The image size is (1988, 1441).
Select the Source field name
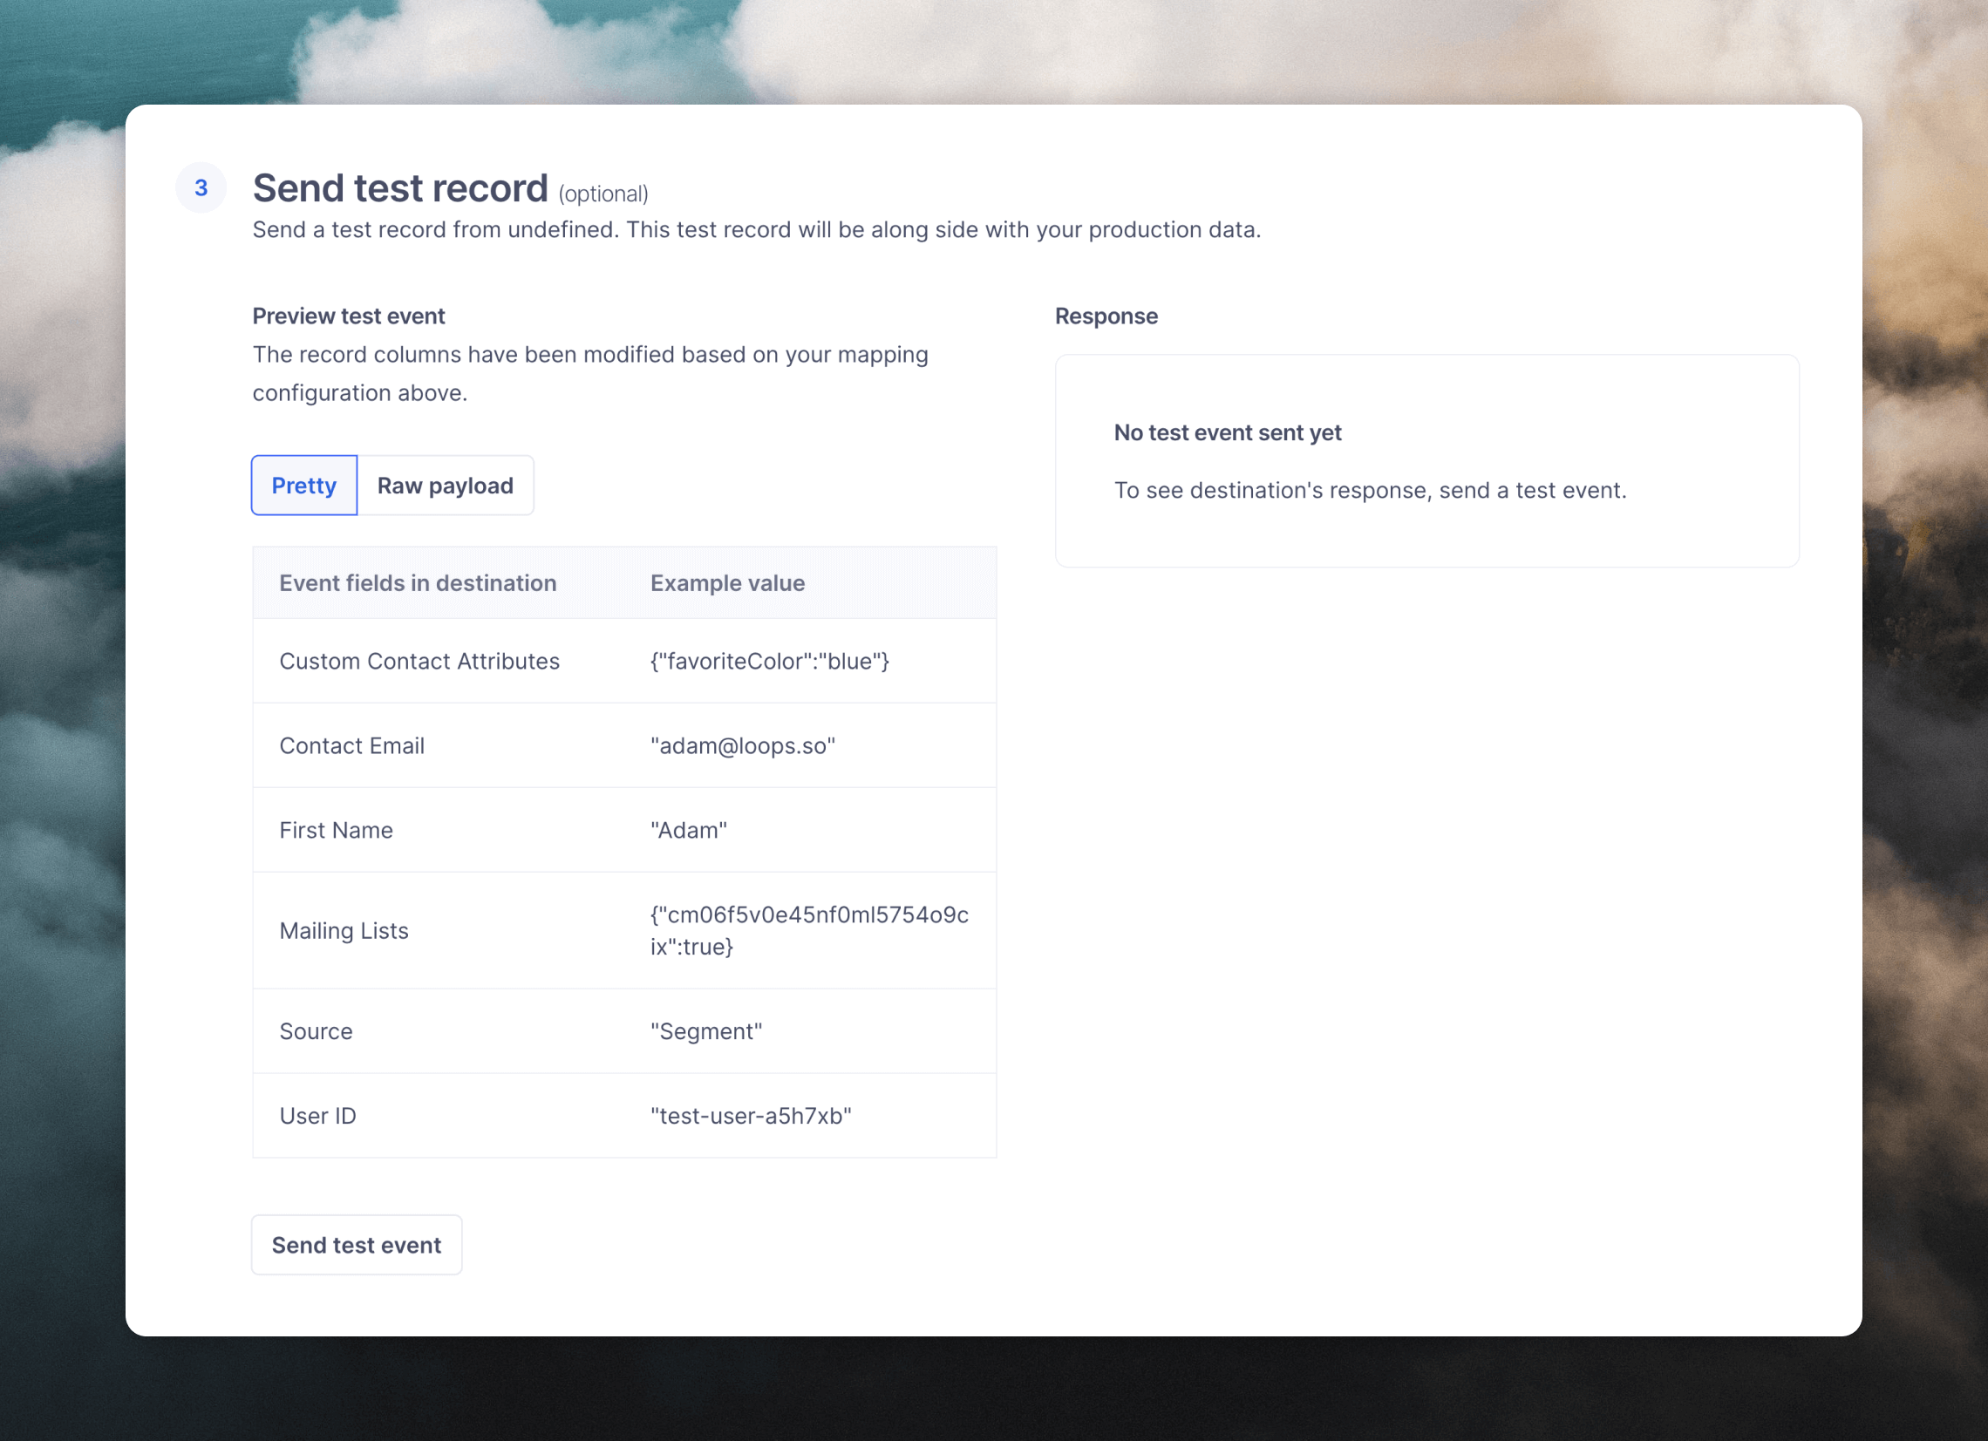316,1030
